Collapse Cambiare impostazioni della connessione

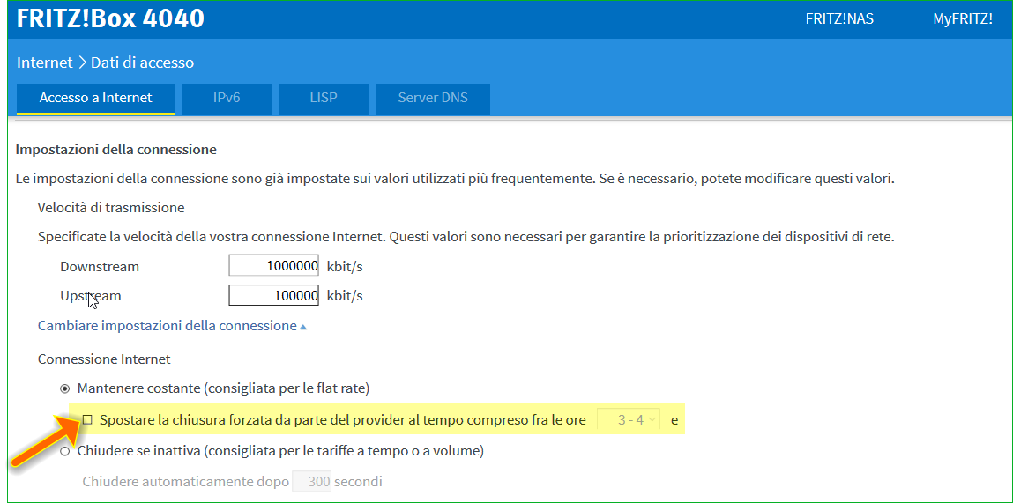tap(172, 325)
